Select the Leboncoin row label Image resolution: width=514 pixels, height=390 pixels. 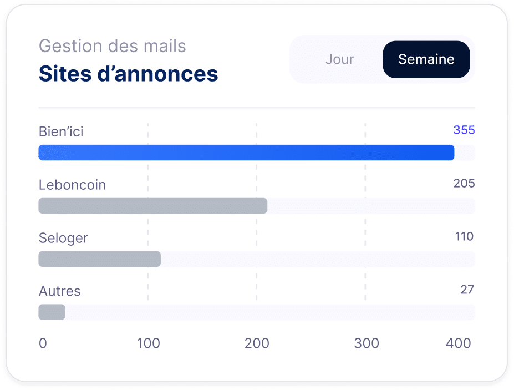pyautogui.click(x=72, y=185)
